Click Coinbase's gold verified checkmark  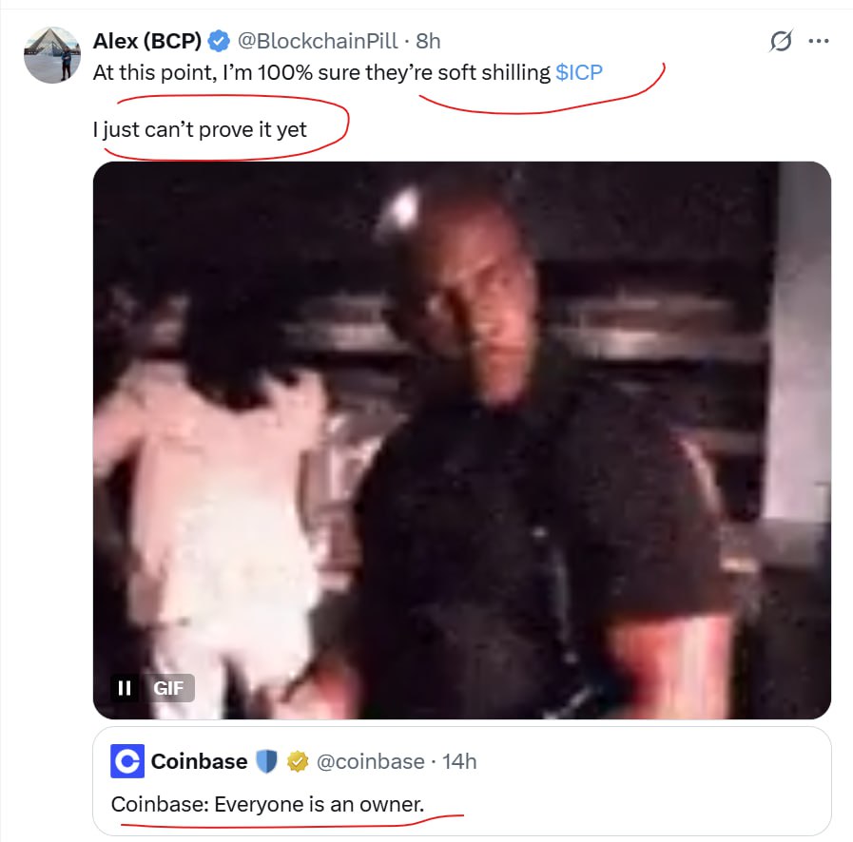[298, 761]
